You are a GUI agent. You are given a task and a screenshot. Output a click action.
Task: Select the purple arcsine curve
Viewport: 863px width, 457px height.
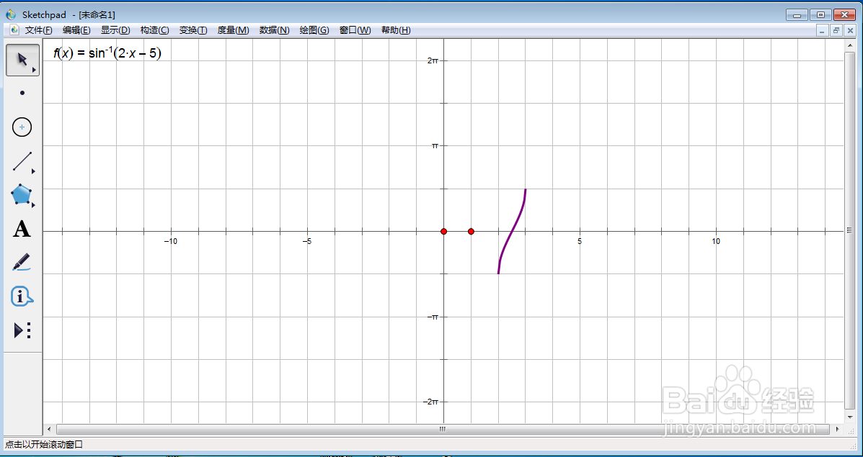(x=511, y=231)
